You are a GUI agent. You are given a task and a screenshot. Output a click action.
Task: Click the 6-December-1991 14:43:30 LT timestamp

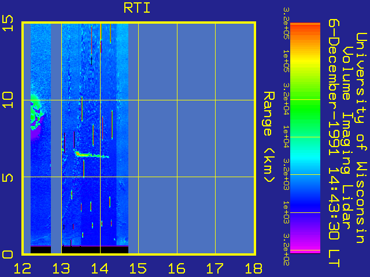[334, 143]
